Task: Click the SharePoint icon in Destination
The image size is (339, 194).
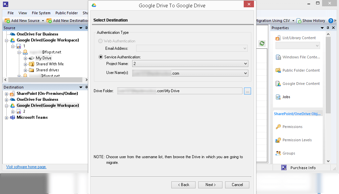Action: tap(13, 94)
